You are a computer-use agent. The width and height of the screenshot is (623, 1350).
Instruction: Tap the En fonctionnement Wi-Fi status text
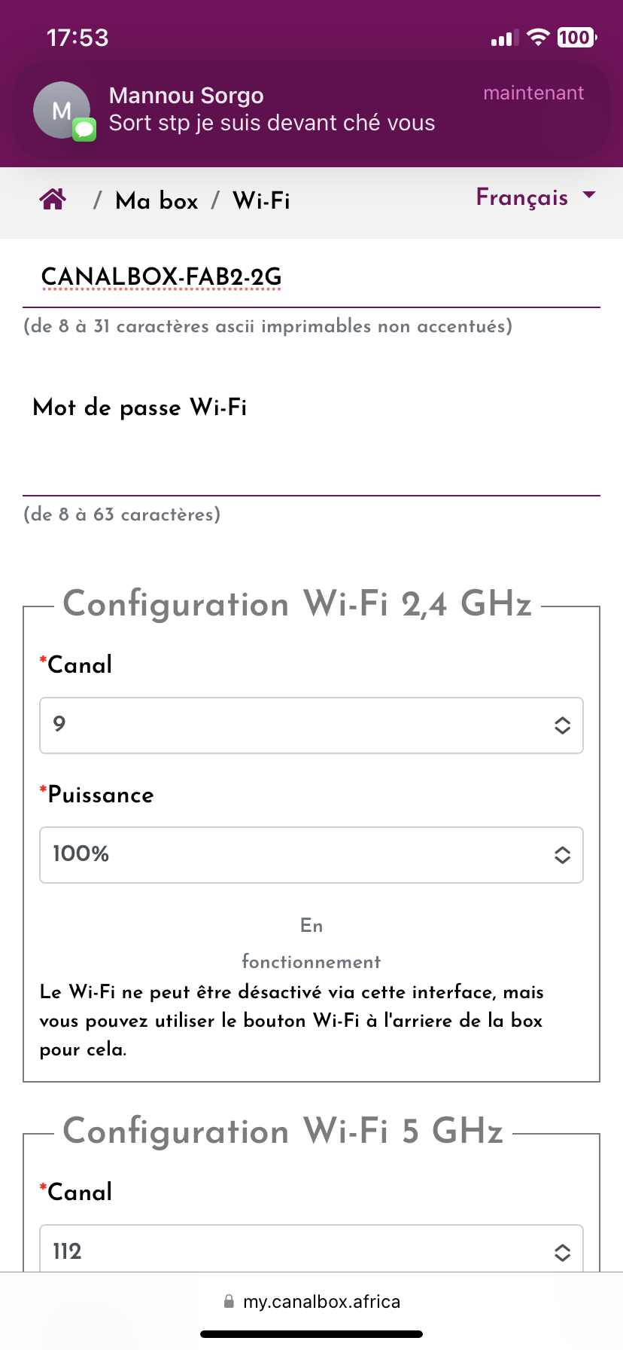click(x=311, y=943)
